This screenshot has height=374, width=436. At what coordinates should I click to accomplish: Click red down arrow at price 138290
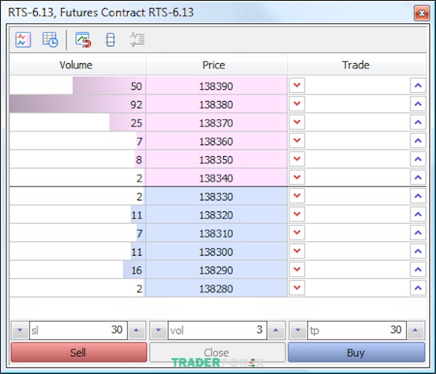click(x=297, y=269)
